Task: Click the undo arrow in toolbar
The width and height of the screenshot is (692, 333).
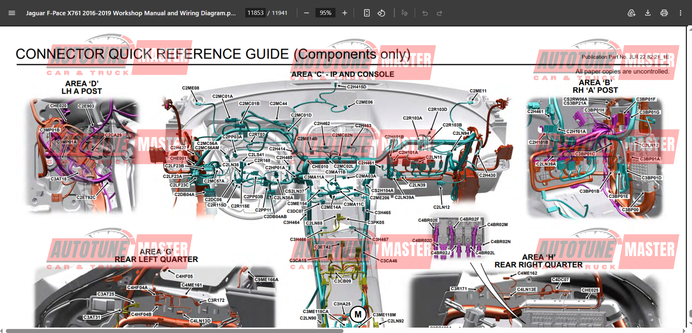Action: pyautogui.click(x=425, y=13)
